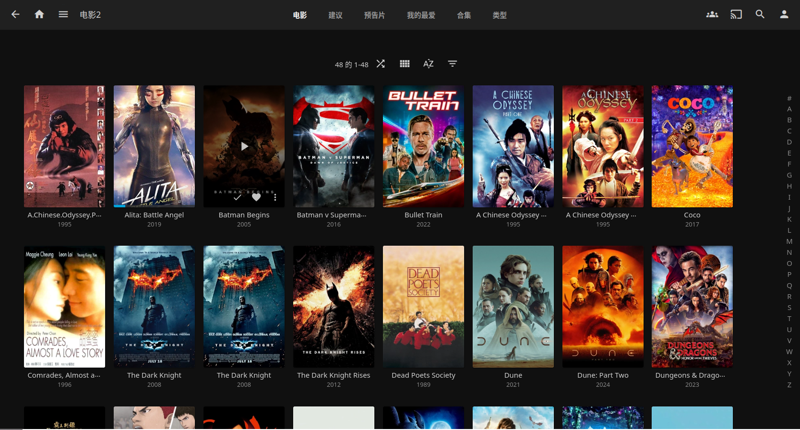The height and width of the screenshot is (430, 800).
Task: Open the Bullet Train poster
Action: point(423,146)
